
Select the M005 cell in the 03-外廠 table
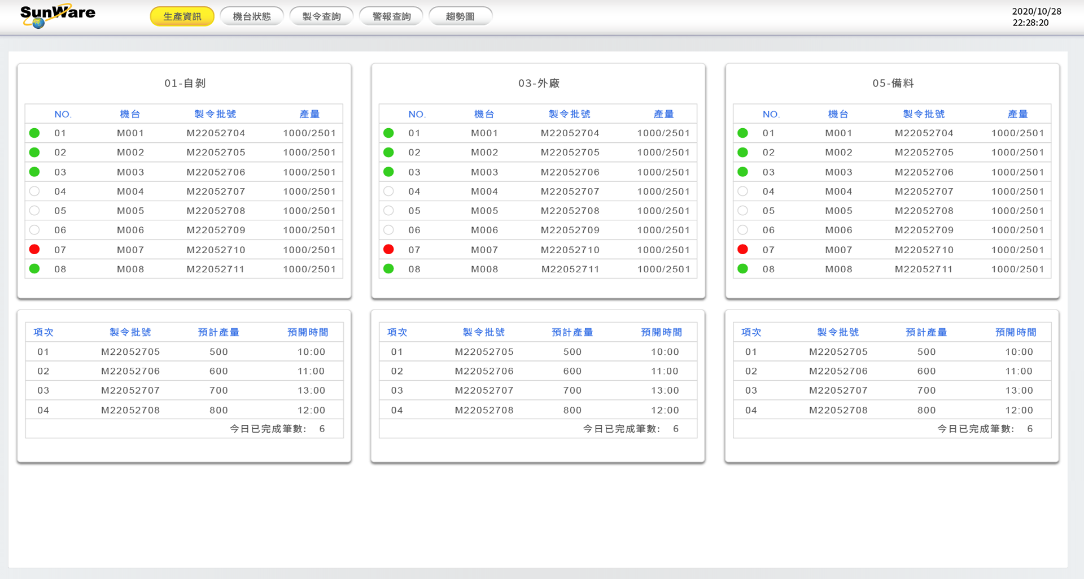(x=484, y=211)
